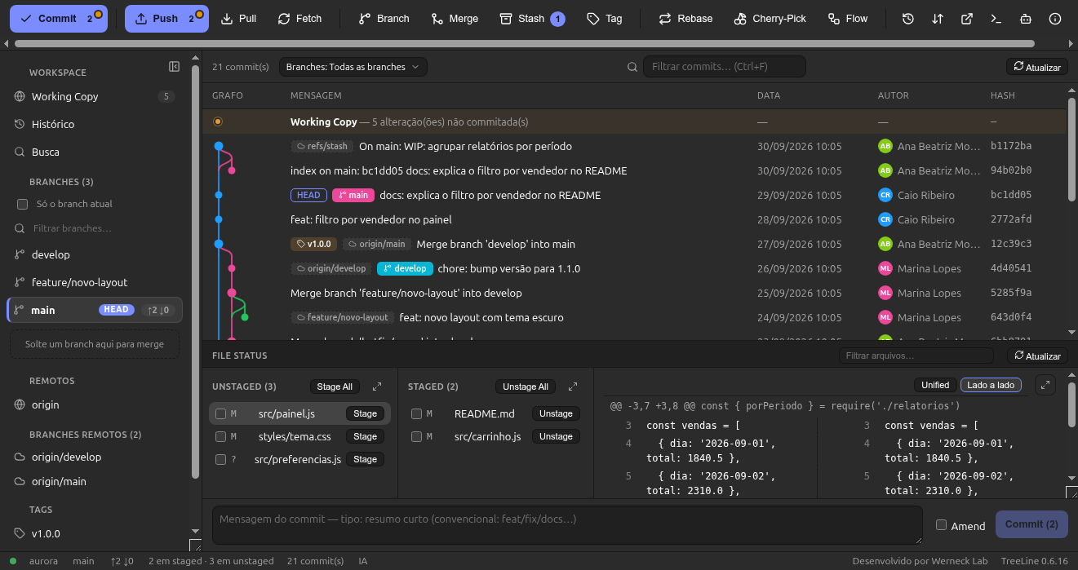This screenshot has height=570, width=1078.
Task: Show the info circle icon
Action: tap(1055, 19)
